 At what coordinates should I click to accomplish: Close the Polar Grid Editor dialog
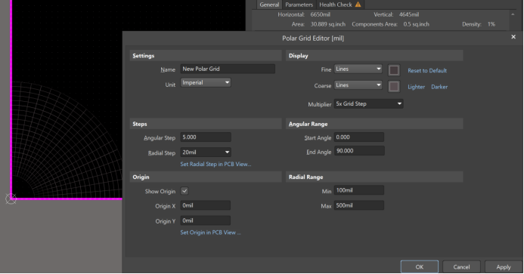(513, 37)
